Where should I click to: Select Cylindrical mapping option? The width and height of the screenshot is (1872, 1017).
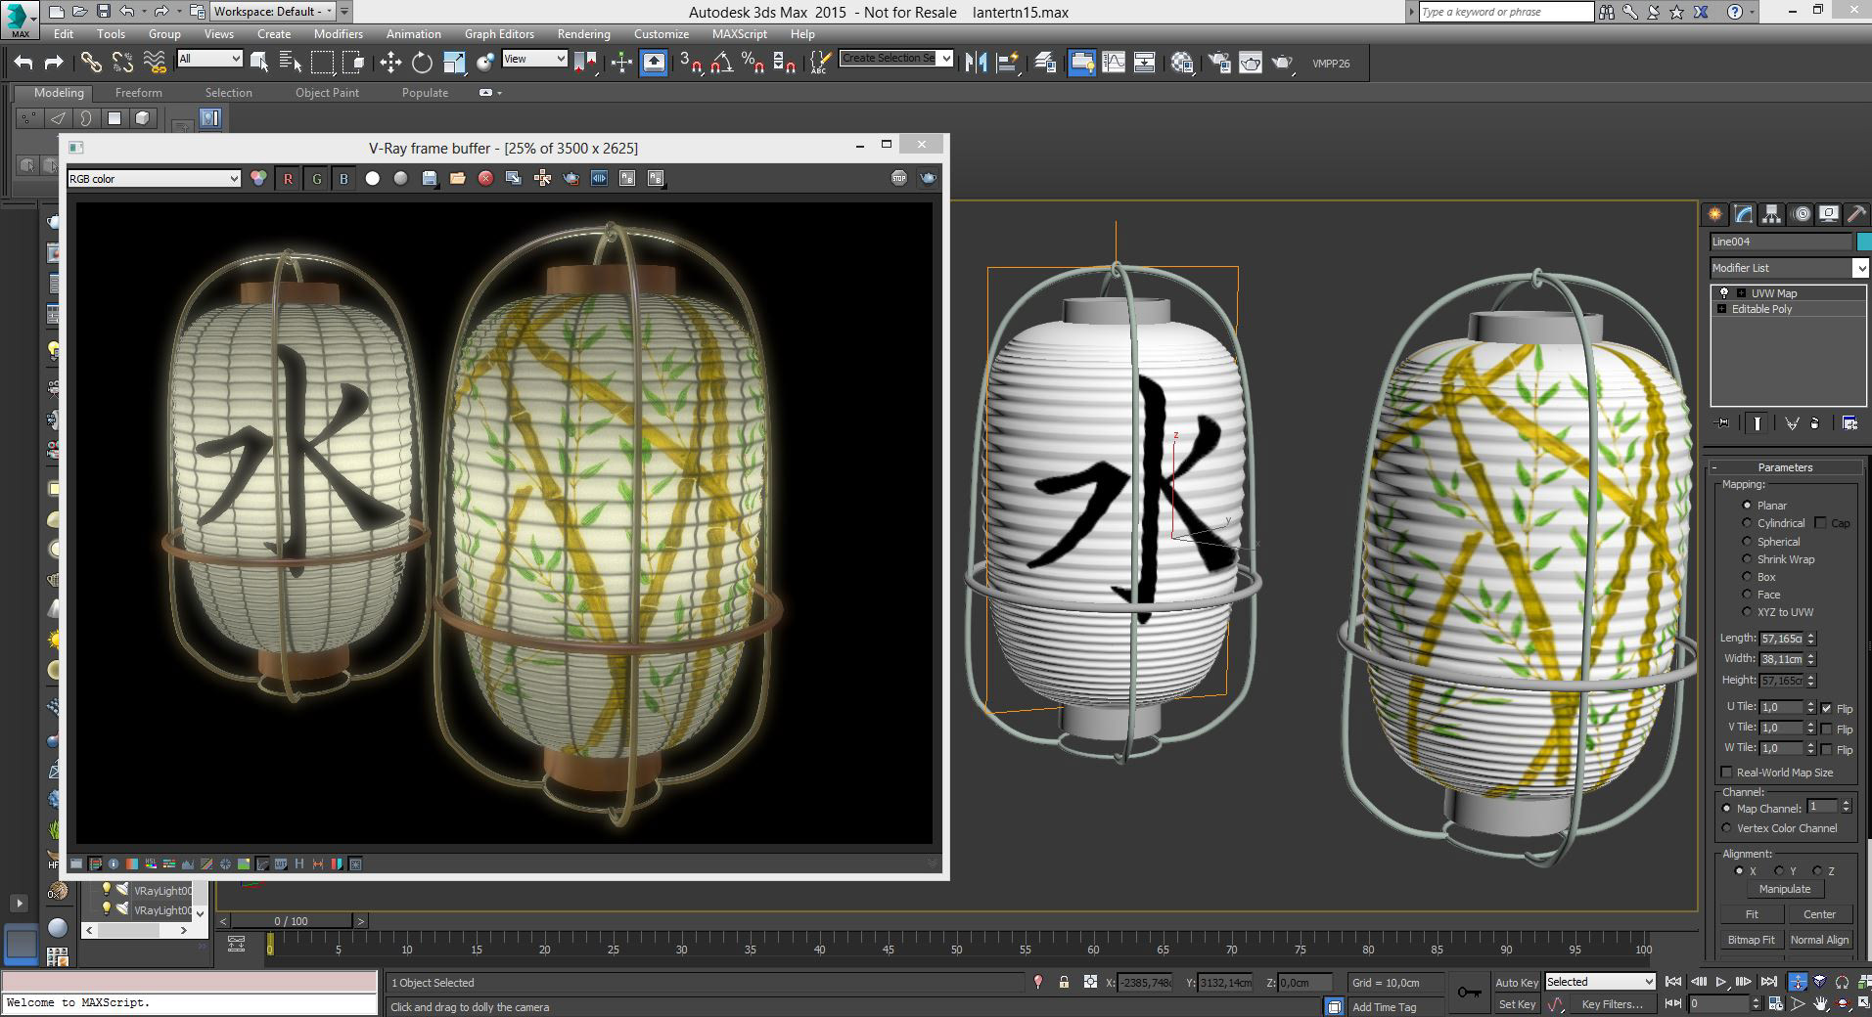pyautogui.click(x=1748, y=523)
